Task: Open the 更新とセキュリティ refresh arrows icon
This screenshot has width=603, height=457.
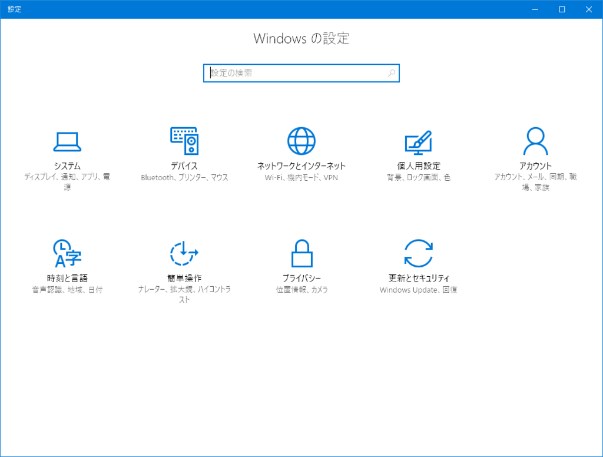Action: coord(419,253)
